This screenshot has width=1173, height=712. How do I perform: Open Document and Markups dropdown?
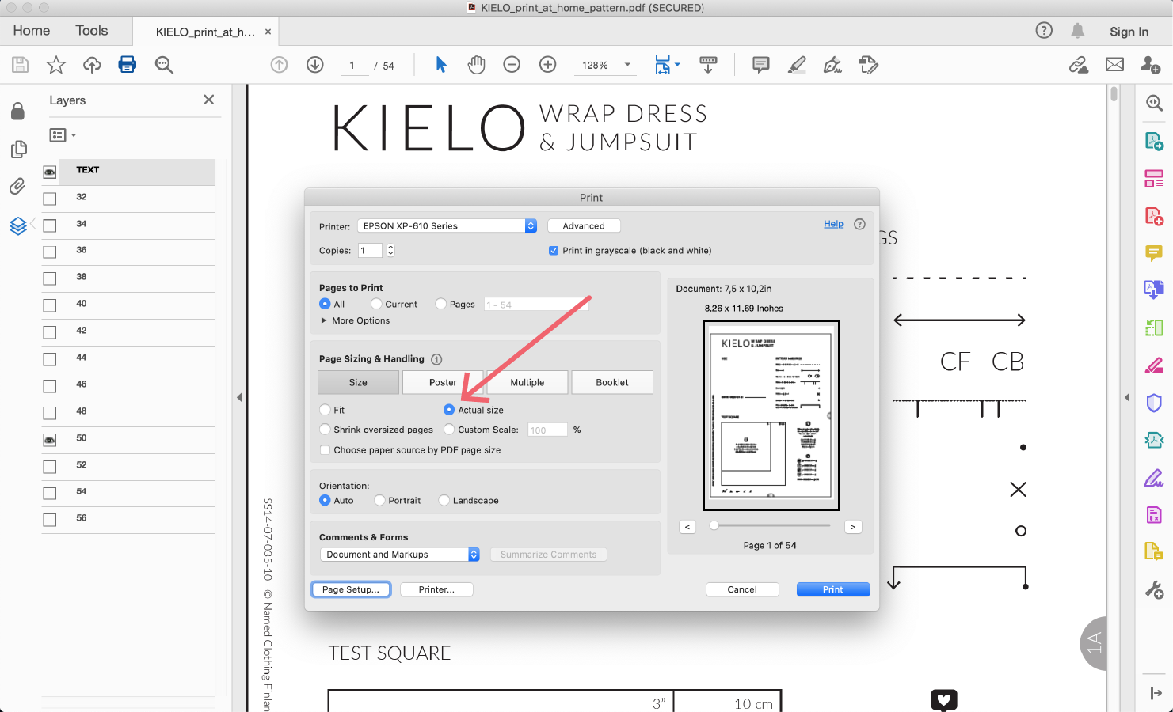(x=400, y=555)
